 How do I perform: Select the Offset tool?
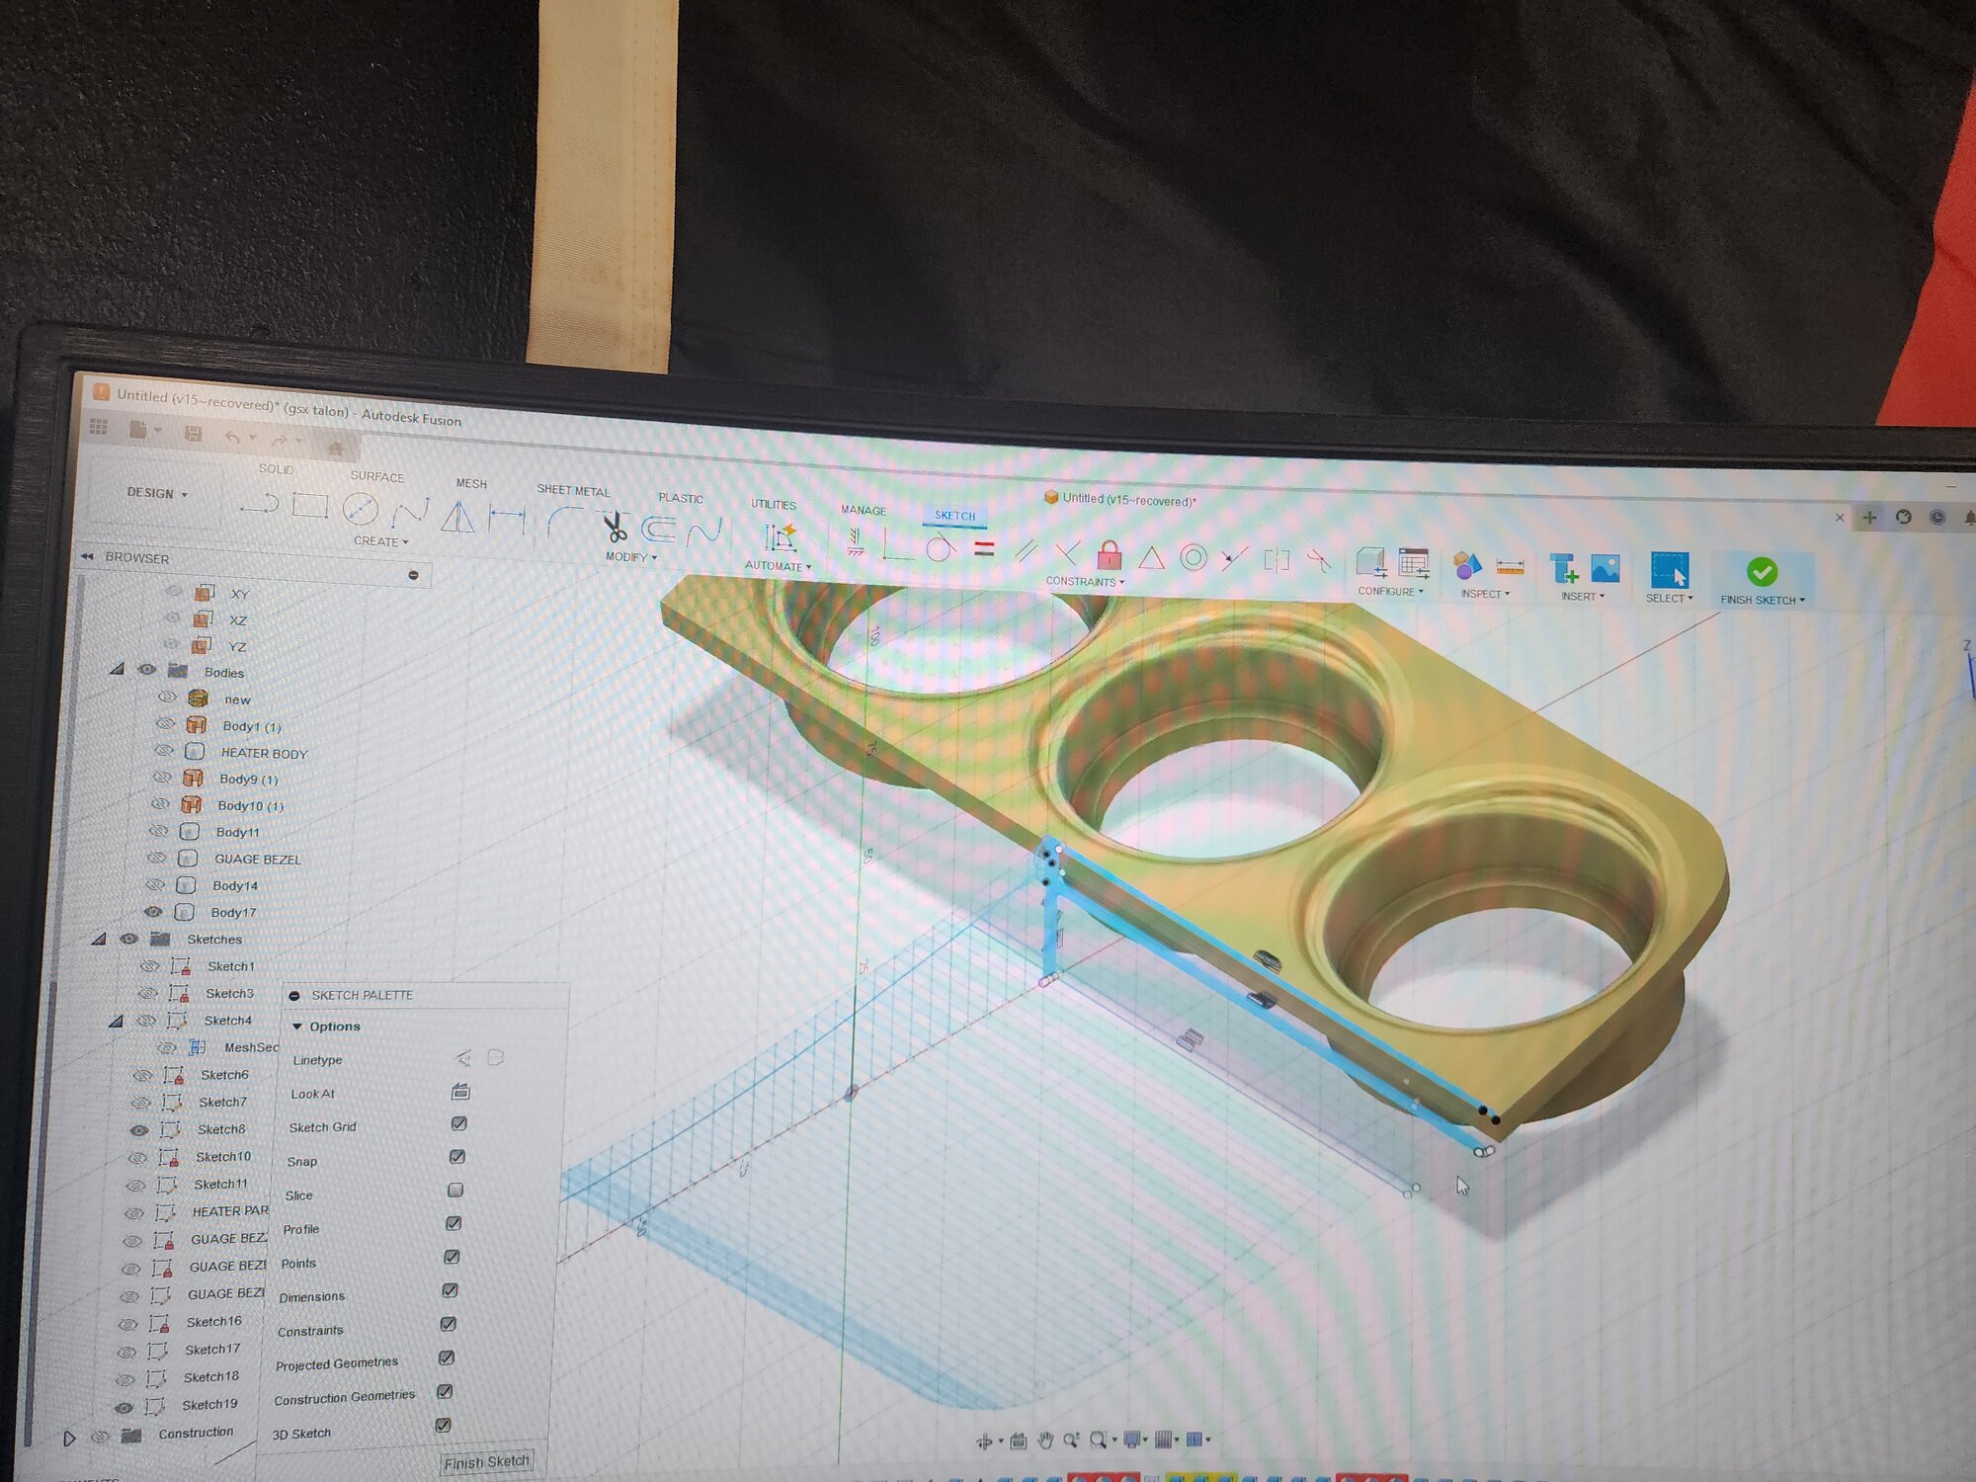point(658,530)
